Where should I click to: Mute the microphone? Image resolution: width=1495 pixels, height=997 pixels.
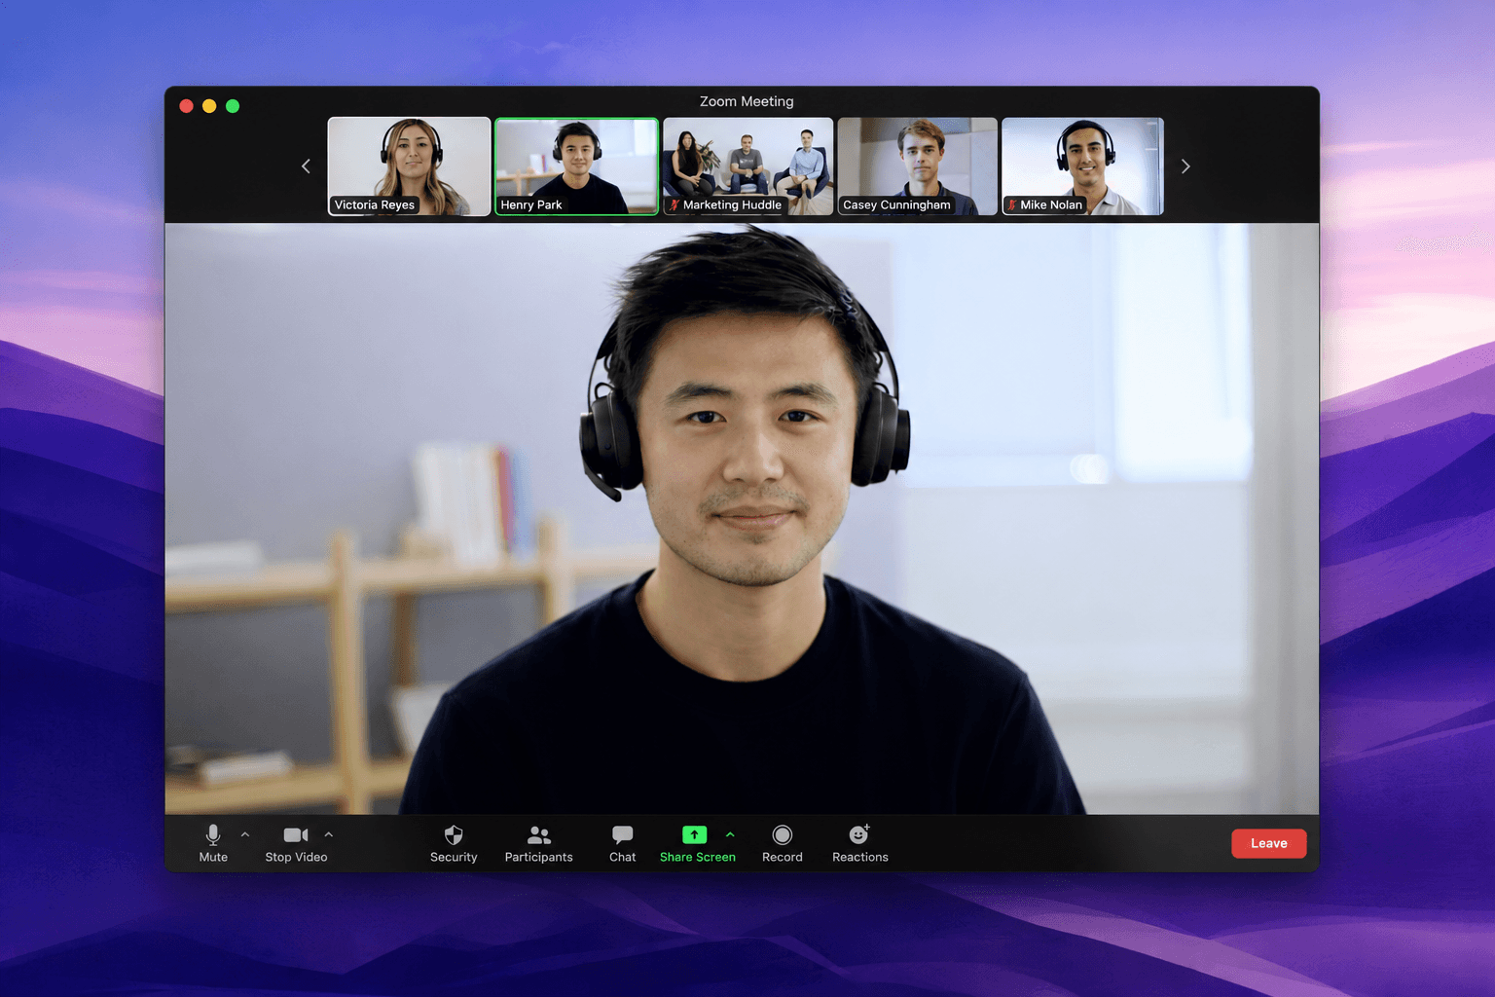click(x=213, y=843)
